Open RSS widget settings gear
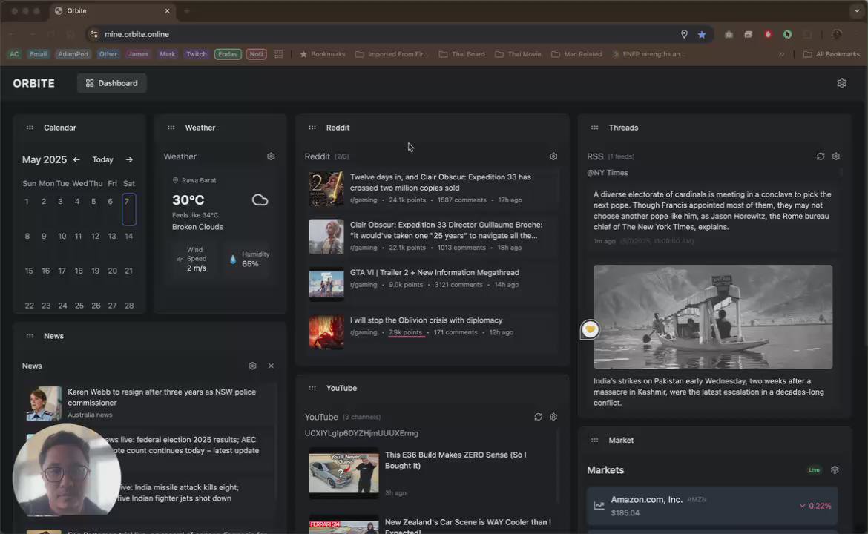Screen dimensions: 868x534 836,156
